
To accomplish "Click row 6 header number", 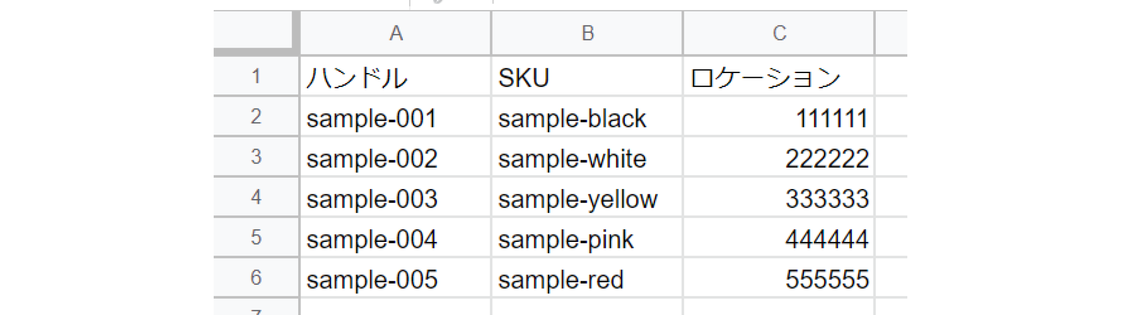I will pos(256,277).
